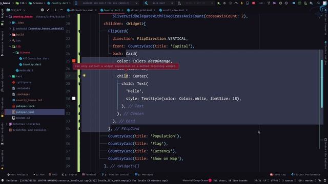Expand the .idea folder

(10, 22)
